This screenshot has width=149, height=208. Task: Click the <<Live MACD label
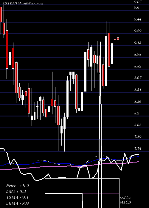(125, 200)
